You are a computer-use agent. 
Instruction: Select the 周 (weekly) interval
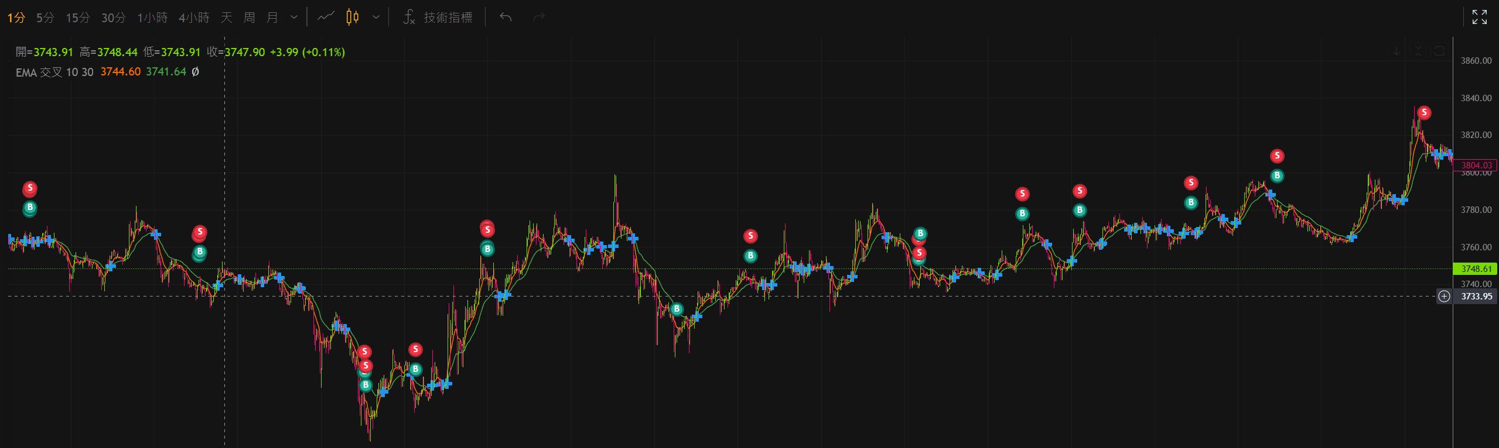pos(250,18)
